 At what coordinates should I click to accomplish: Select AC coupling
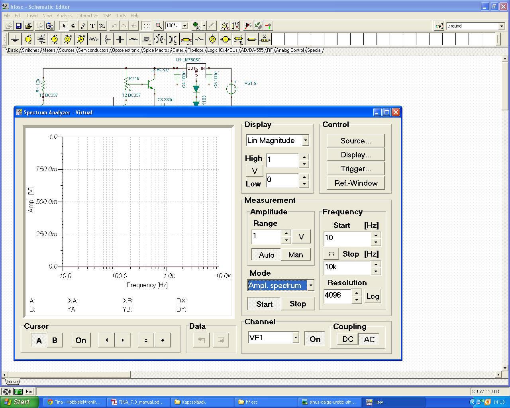(x=369, y=339)
